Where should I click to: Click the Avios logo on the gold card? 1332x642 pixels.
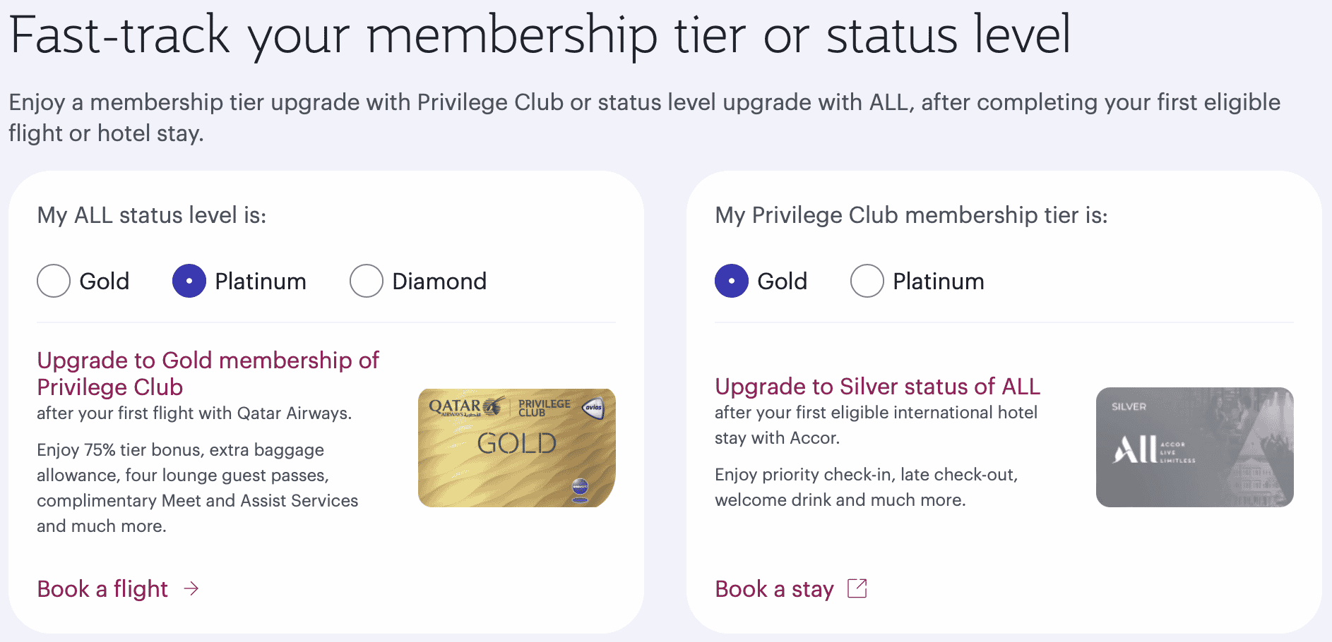(x=593, y=408)
